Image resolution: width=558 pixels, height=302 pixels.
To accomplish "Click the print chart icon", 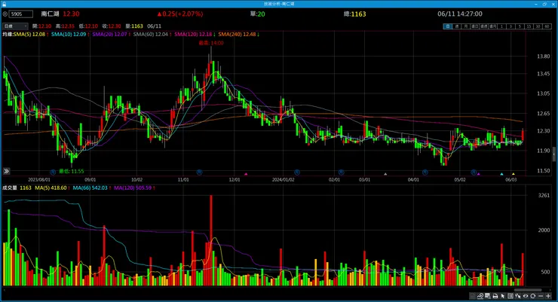I will coord(495,296).
